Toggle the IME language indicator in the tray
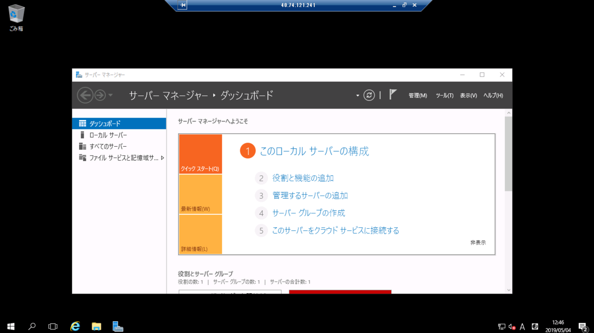594x333 pixels. [522, 326]
